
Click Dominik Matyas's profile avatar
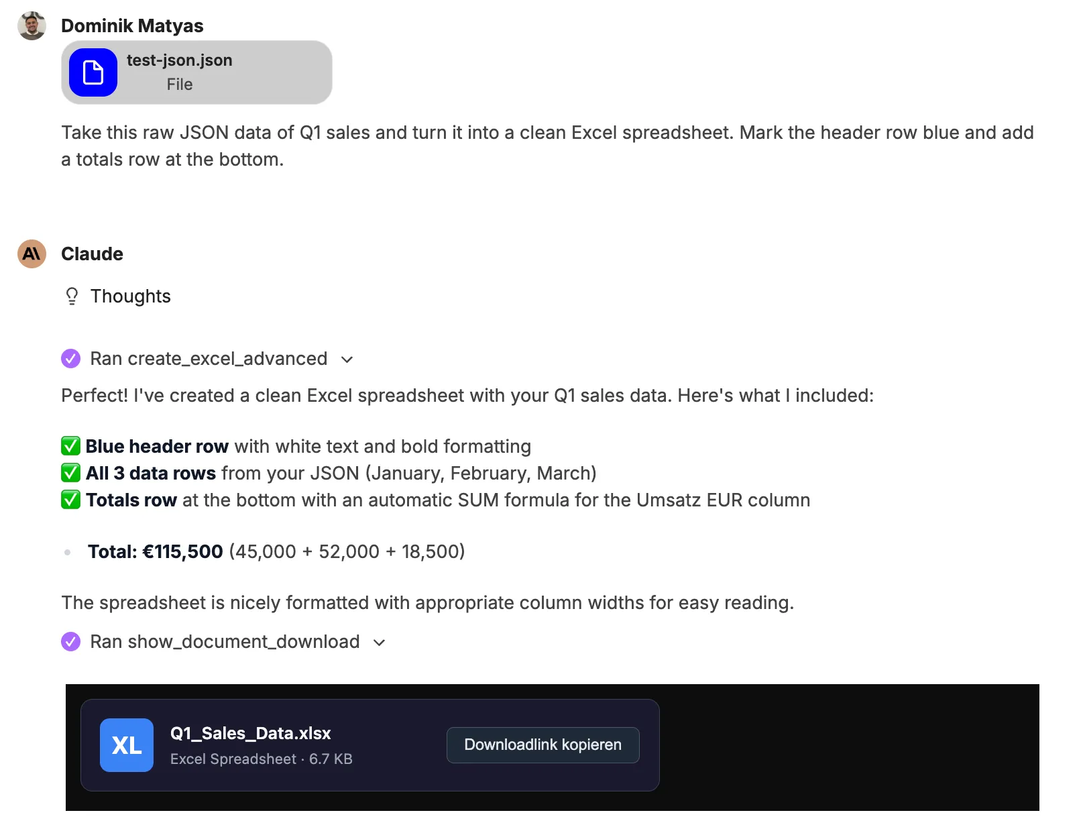tap(32, 25)
